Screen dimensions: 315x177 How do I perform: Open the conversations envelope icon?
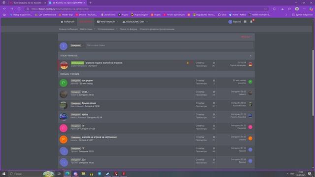245,22
